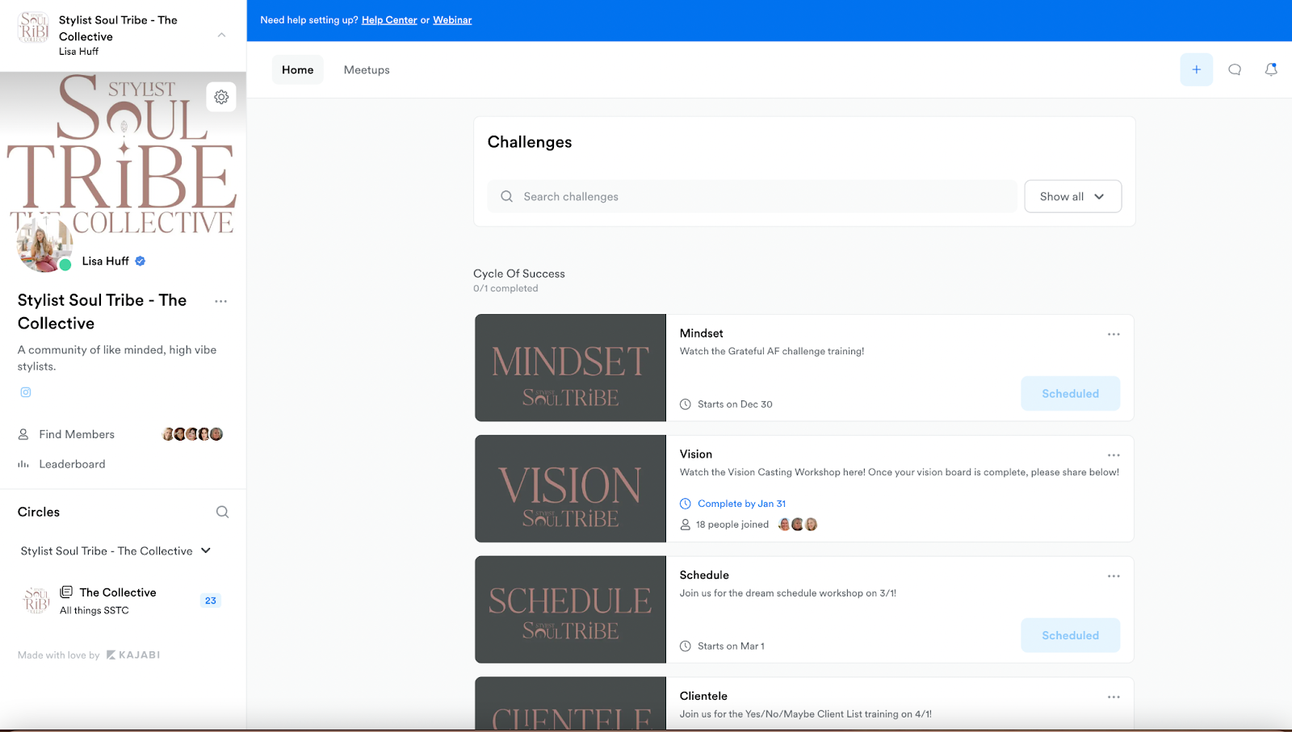Click Starts on Dec 30 text

735,404
